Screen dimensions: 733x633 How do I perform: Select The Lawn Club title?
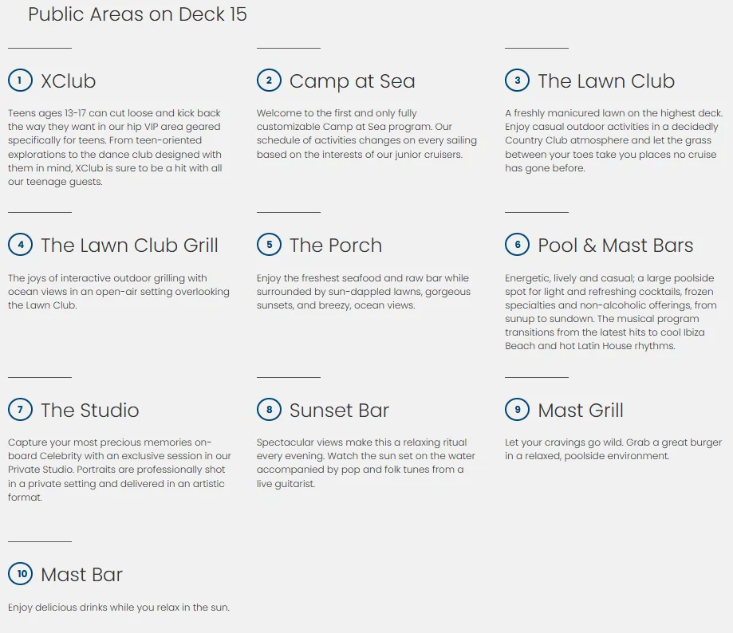pyautogui.click(x=606, y=81)
